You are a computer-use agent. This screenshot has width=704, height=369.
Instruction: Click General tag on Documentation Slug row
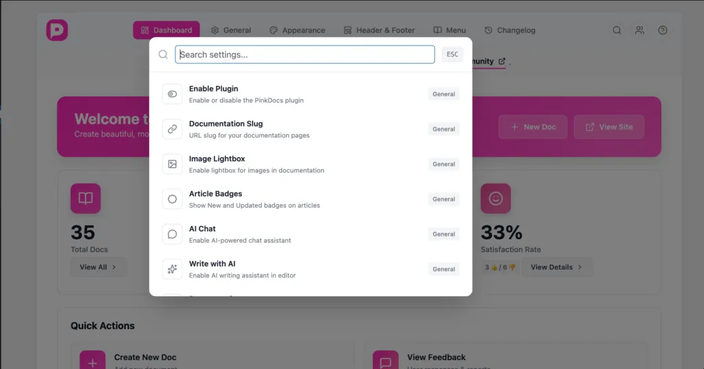(443, 128)
